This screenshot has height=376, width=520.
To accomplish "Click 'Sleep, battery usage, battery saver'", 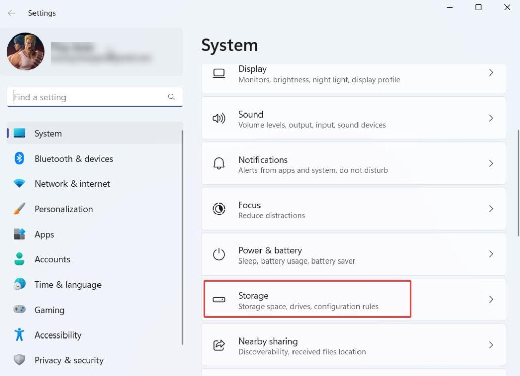I will (x=297, y=261).
